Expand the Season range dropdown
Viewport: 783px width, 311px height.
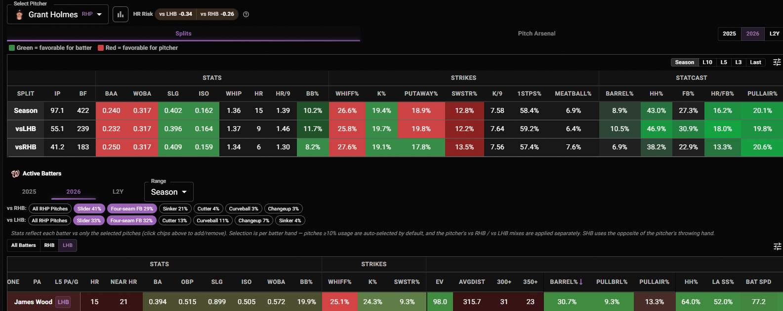(168, 192)
